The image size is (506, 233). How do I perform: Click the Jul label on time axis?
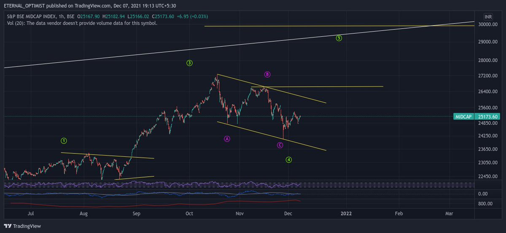(32, 214)
